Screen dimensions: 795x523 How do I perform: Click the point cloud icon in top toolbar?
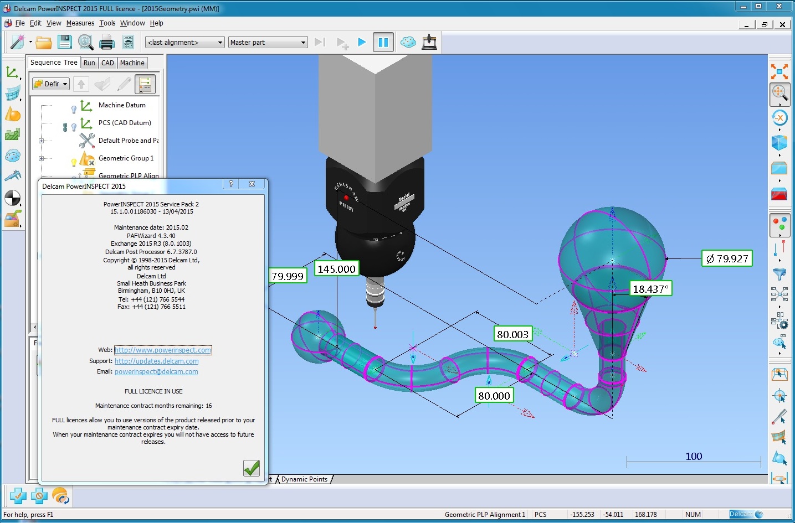click(408, 42)
